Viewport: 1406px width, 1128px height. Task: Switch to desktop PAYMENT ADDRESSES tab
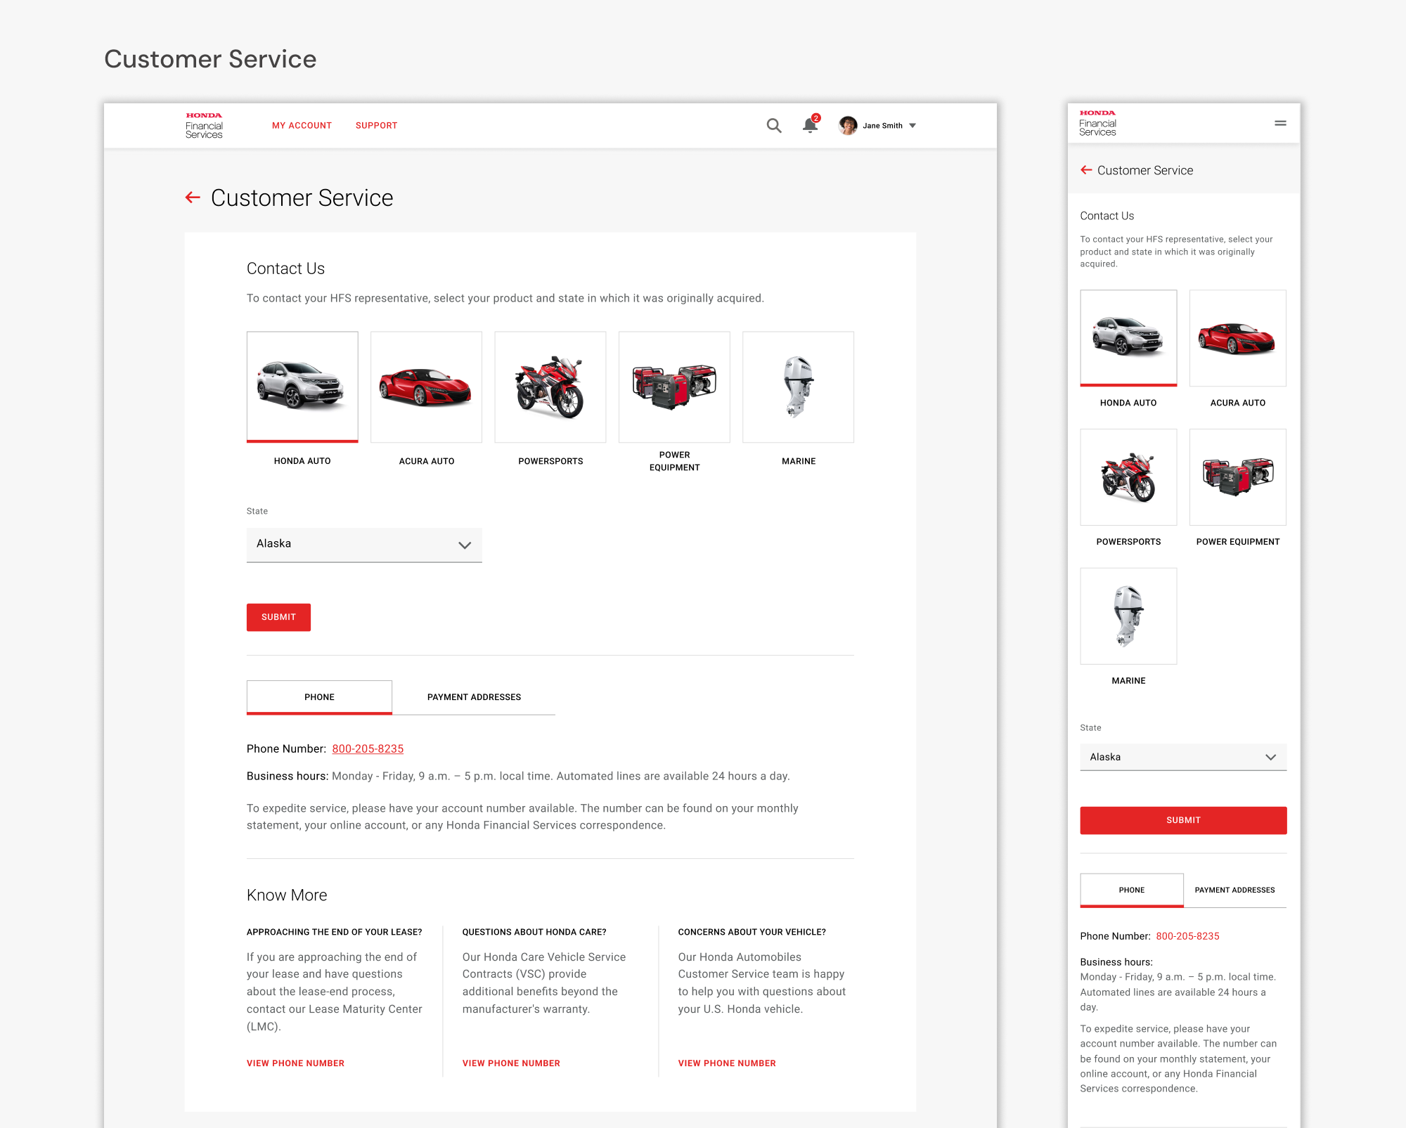[474, 697]
